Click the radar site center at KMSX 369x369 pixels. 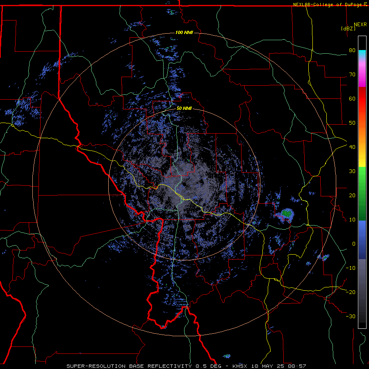pyautogui.click(x=184, y=184)
